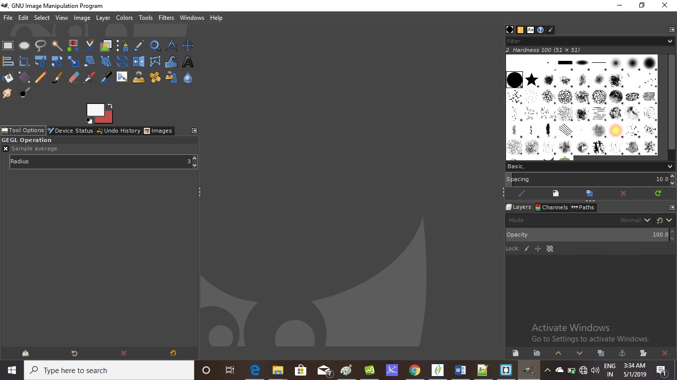Select the Paintbrush tool
This screenshot has height=380, width=677.
[x=57, y=78]
